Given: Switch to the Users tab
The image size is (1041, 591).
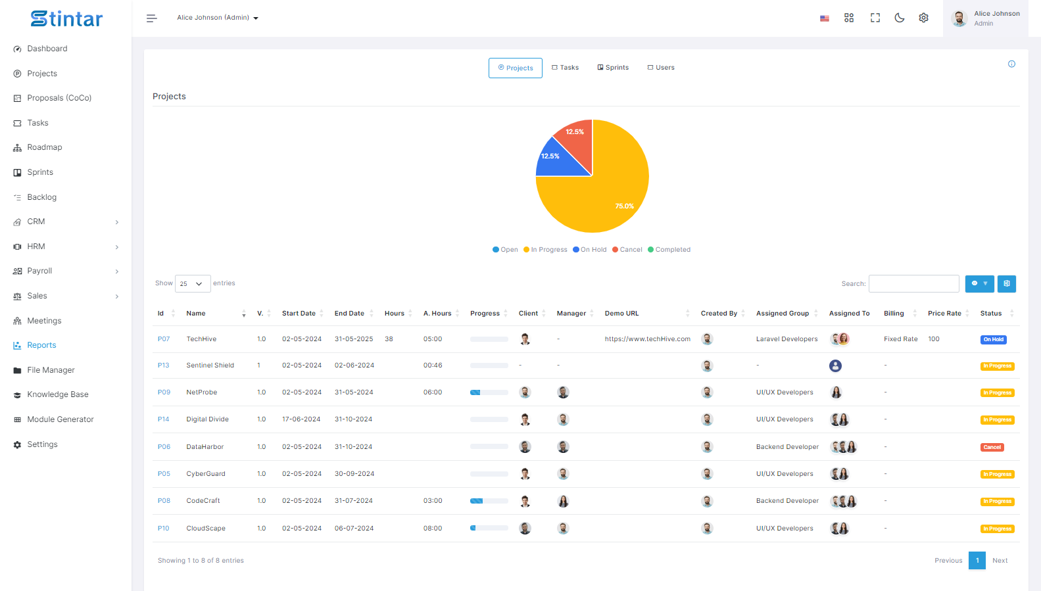Looking at the screenshot, I should (661, 68).
